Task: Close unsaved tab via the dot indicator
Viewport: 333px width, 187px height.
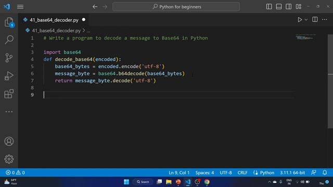Action: click(x=84, y=20)
